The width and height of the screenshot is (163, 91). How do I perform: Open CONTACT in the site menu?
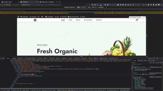99,20
